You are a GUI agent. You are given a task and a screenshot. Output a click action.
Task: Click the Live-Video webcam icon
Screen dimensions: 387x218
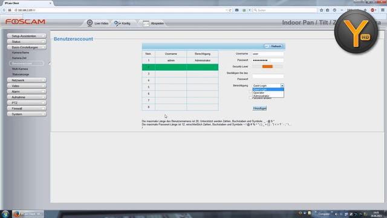click(x=89, y=23)
